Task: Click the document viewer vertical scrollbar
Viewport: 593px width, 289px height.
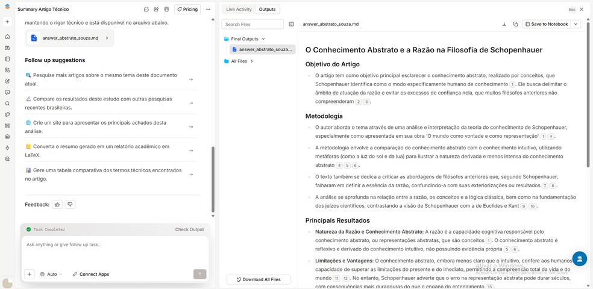Action: pyautogui.click(x=588, y=95)
